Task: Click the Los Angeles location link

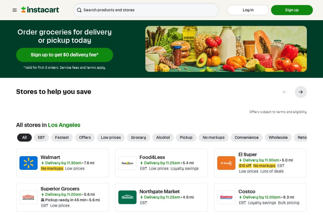Action: 64,125
